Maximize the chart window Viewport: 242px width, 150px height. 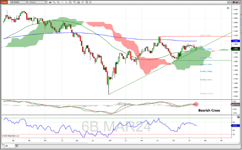tap(237, 2)
